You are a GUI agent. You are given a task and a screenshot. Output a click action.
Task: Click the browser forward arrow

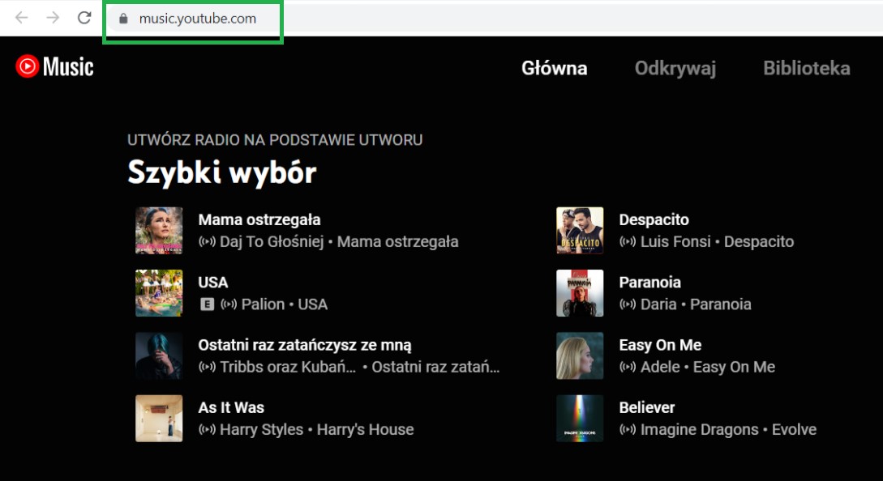[53, 18]
